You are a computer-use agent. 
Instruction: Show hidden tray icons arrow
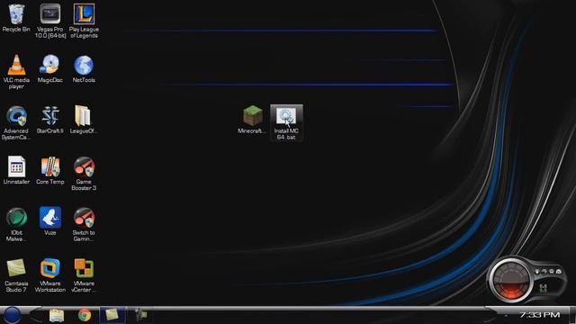506,315
